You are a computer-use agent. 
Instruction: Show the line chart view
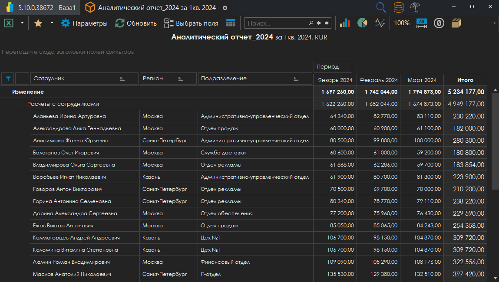tap(380, 23)
